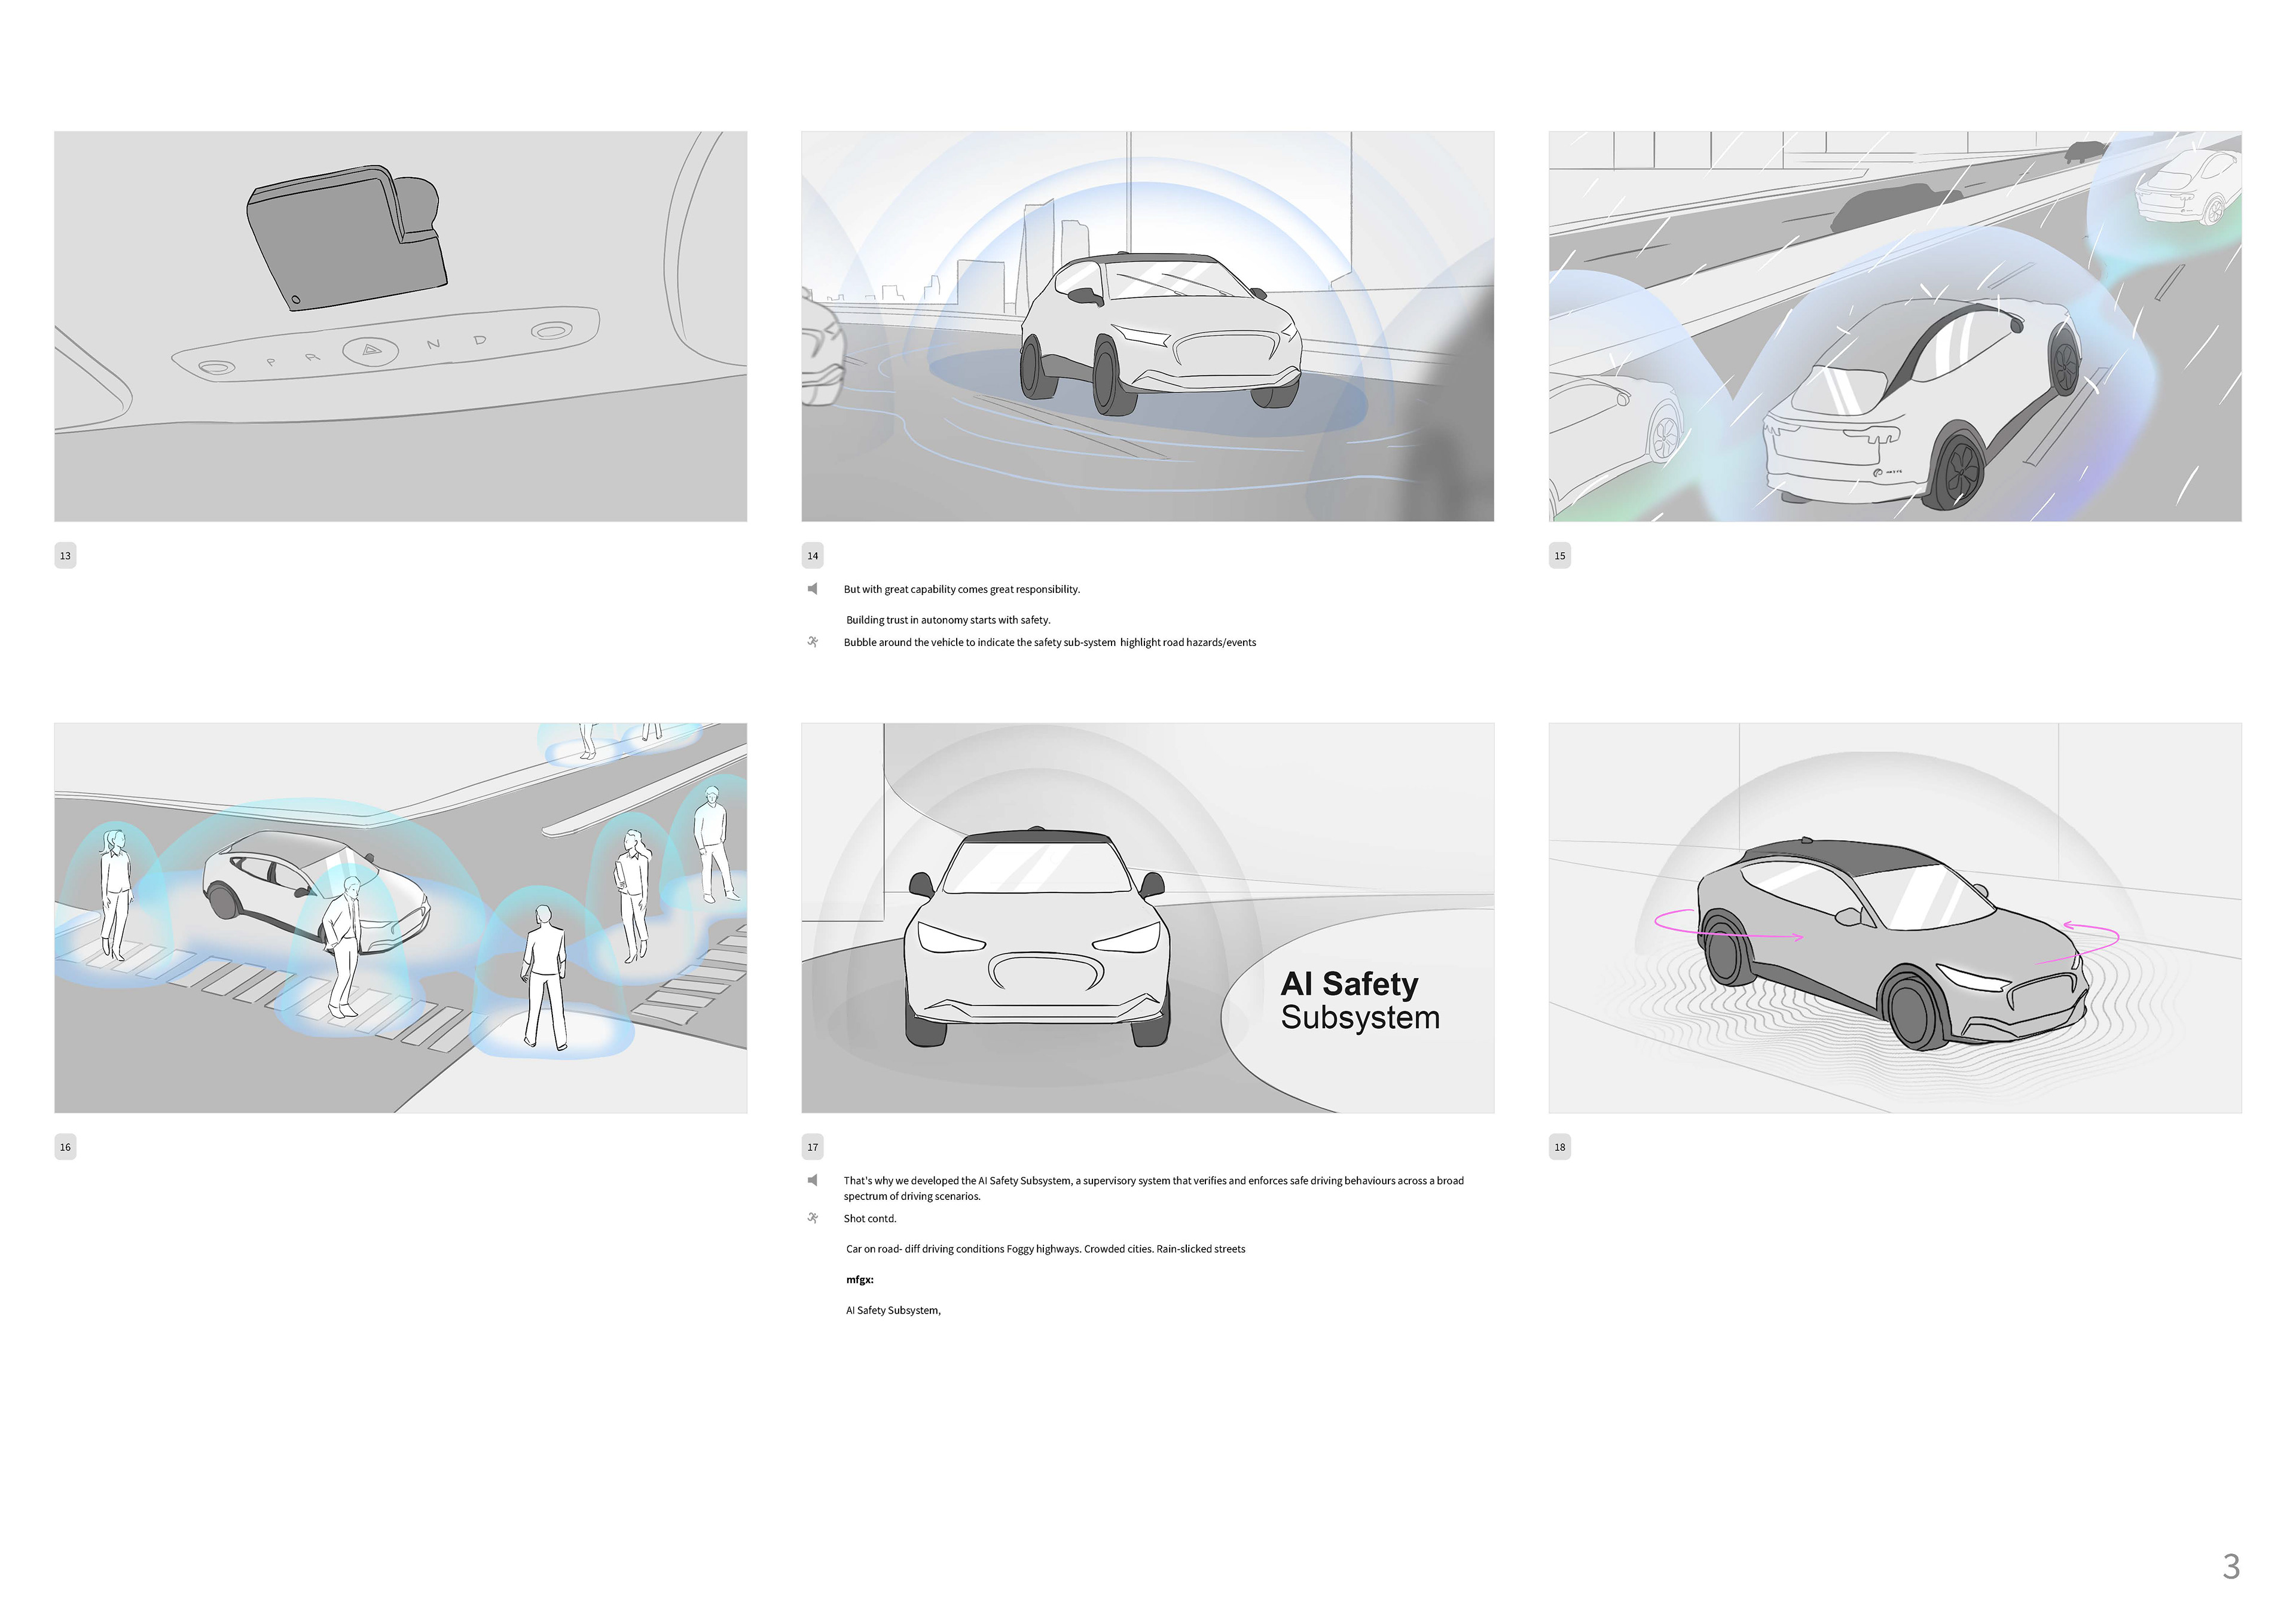Click the action icon beside 'Shot contd.'
Screen dimensions: 2296x1624
pyautogui.click(x=813, y=1218)
